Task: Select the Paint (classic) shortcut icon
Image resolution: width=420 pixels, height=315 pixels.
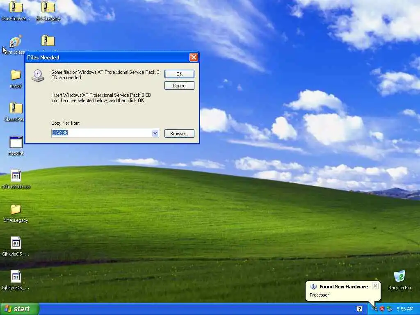Action: (16, 41)
